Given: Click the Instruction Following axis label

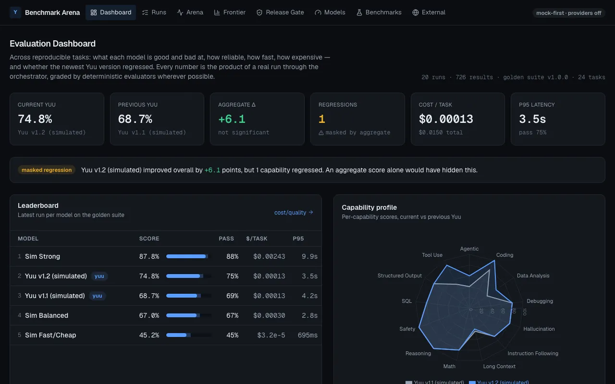Looking at the screenshot, I should pyautogui.click(x=533, y=353).
